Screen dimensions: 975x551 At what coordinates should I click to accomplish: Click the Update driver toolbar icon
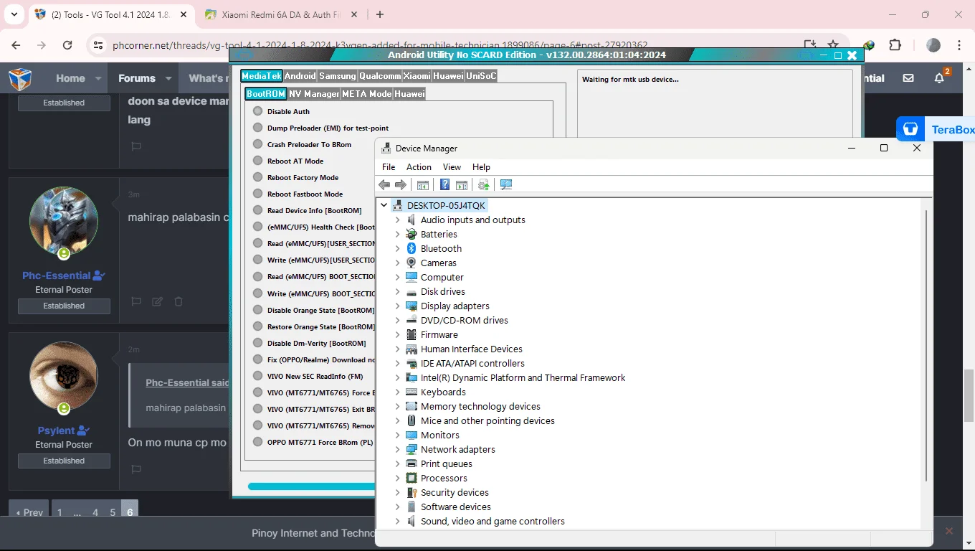tap(484, 185)
